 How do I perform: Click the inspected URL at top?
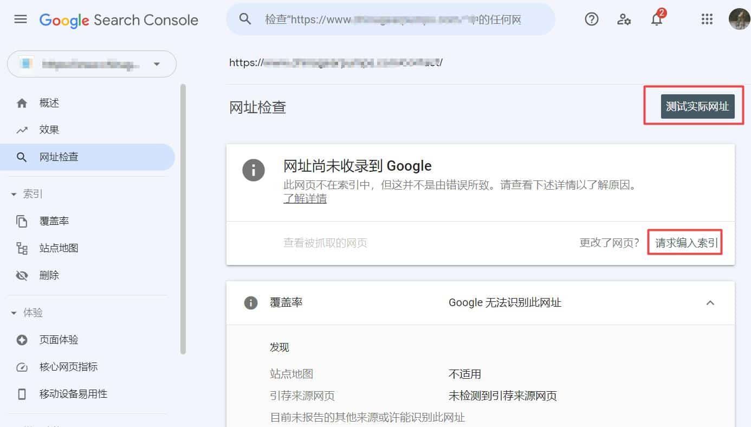tap(336, 62)
